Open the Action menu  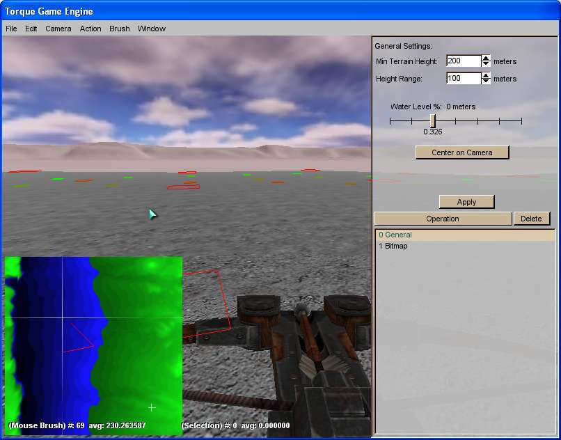(x=90, y=29)
